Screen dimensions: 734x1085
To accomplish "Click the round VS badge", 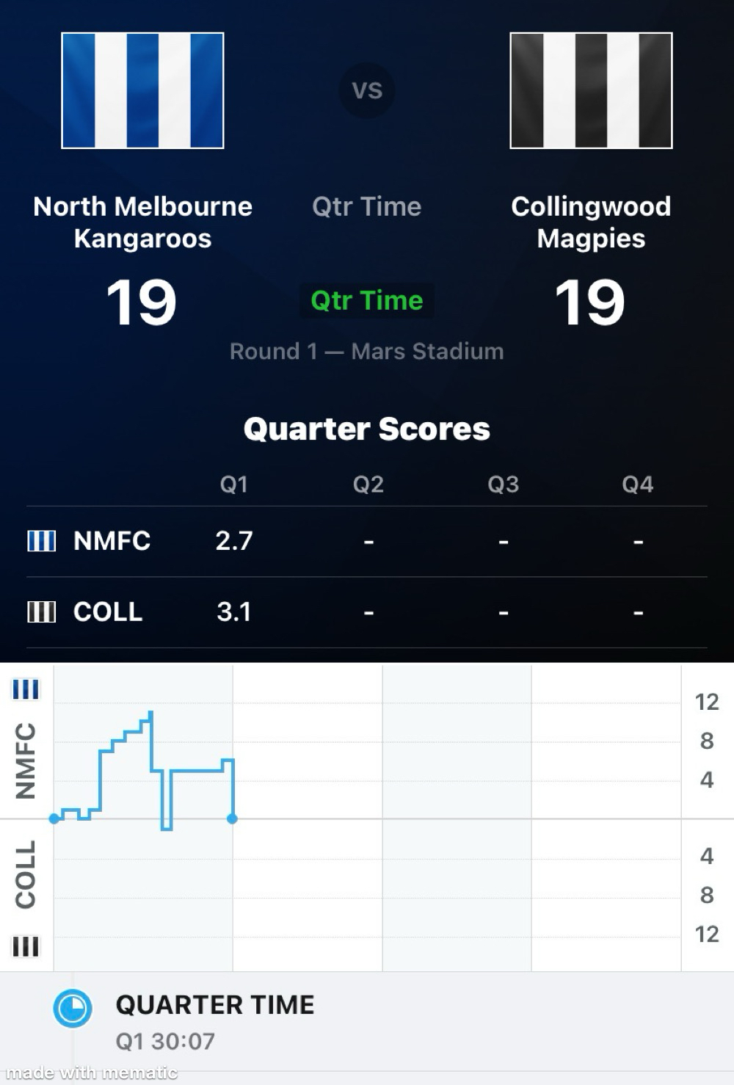I will click(x=367, y=90).
